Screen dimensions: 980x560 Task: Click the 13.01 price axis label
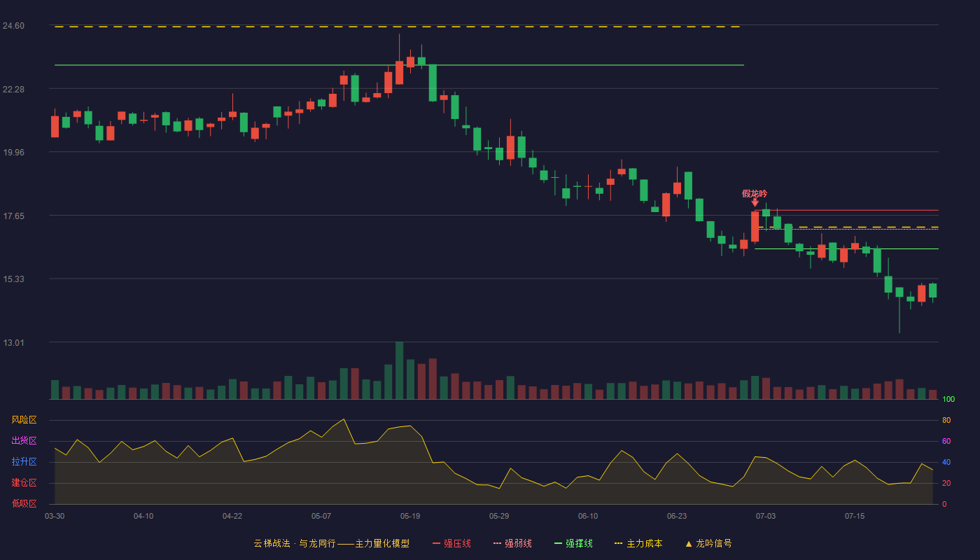(x=13, y=343)
